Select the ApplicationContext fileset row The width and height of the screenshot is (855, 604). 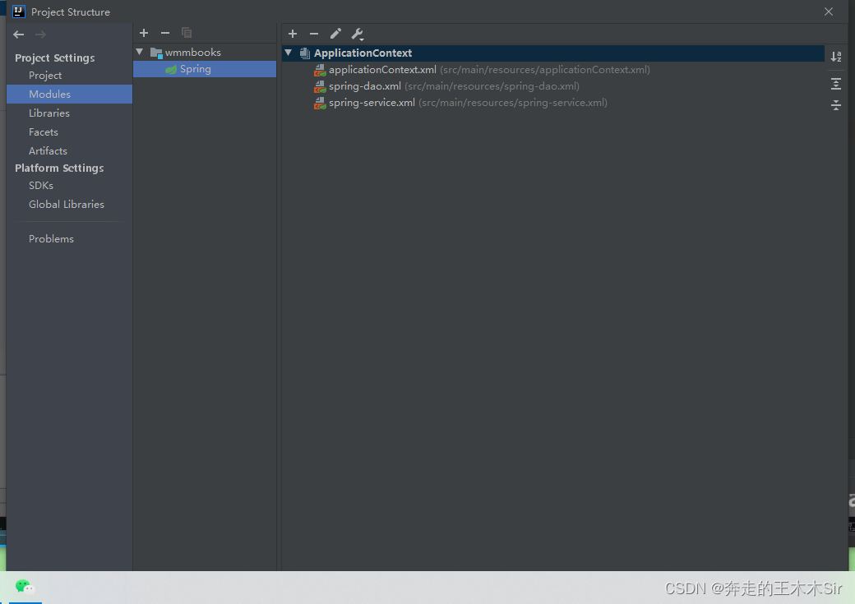click(x=553, y=53)
